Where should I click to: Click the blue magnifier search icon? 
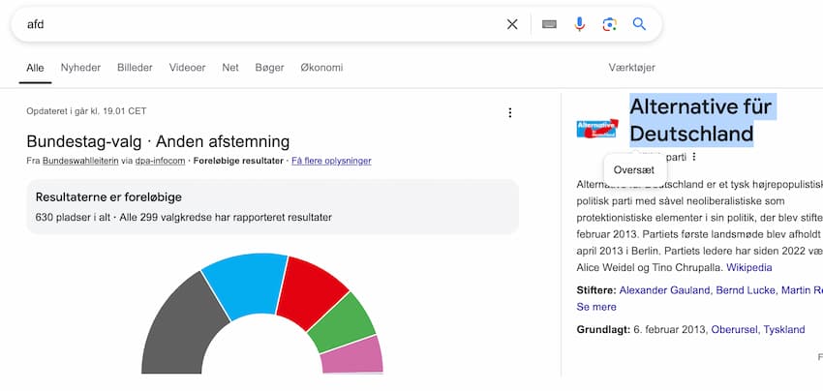pos(639,24)
